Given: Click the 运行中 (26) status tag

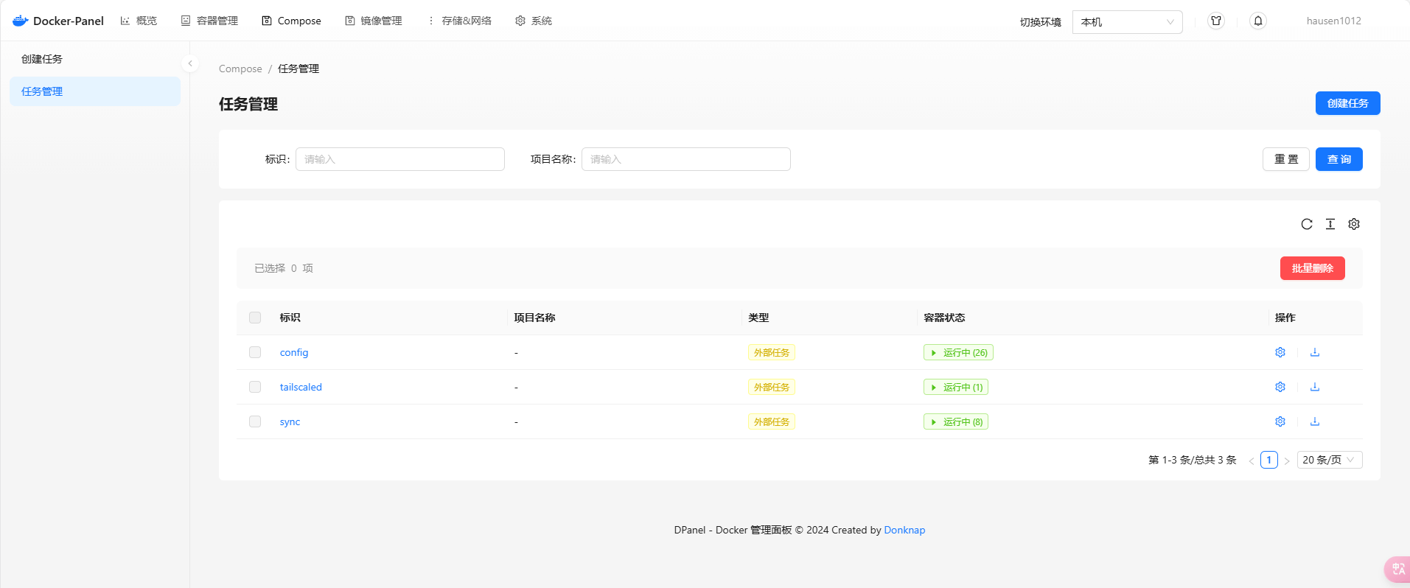Looking at the screenshot, I should click(x=958, y=352).
